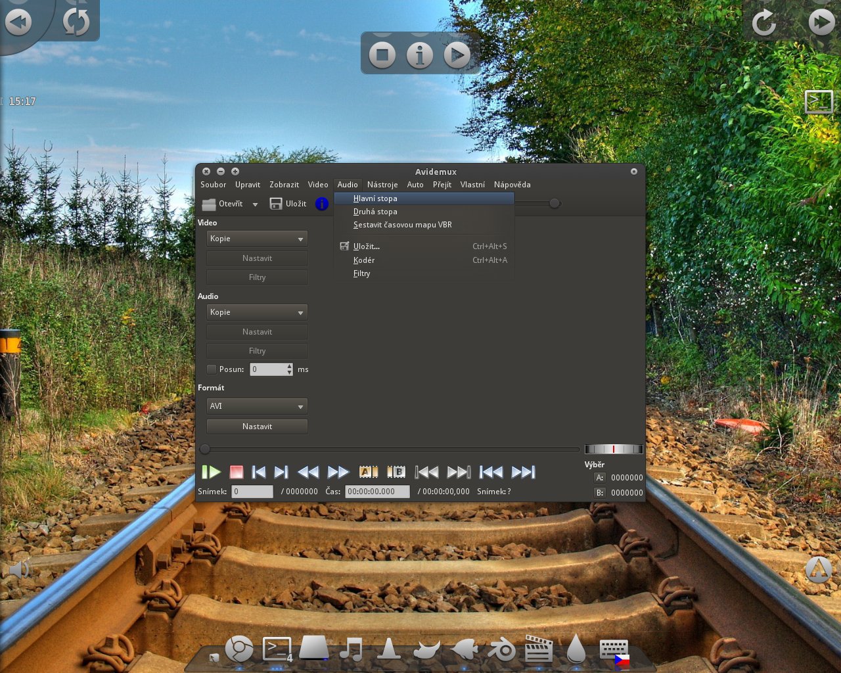Viewport: 841px width, 673px height.
Task: Enable the Posun checkbox
Action: click(x=212, y=369)
